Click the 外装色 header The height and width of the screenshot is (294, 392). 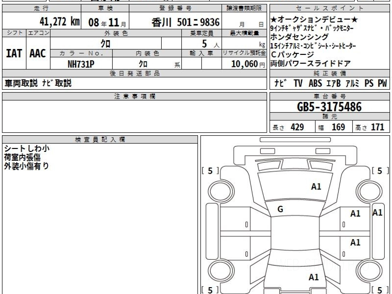coord(116,33)
